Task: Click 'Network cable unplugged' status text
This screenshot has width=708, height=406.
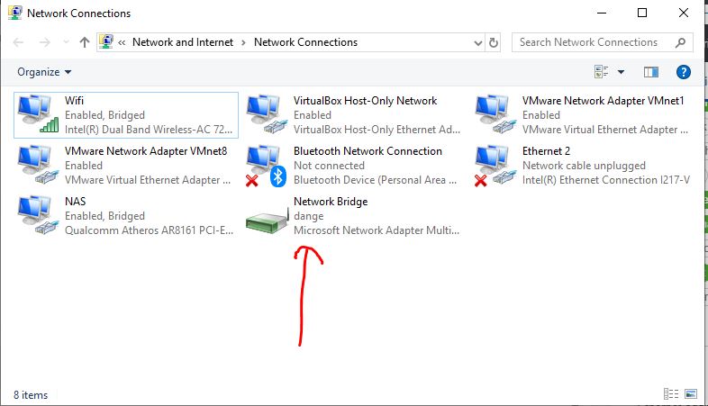Action: click(584, 166)
